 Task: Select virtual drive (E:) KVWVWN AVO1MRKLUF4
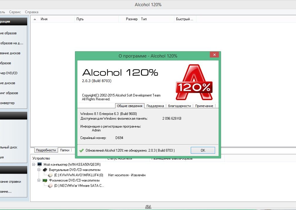79,175
